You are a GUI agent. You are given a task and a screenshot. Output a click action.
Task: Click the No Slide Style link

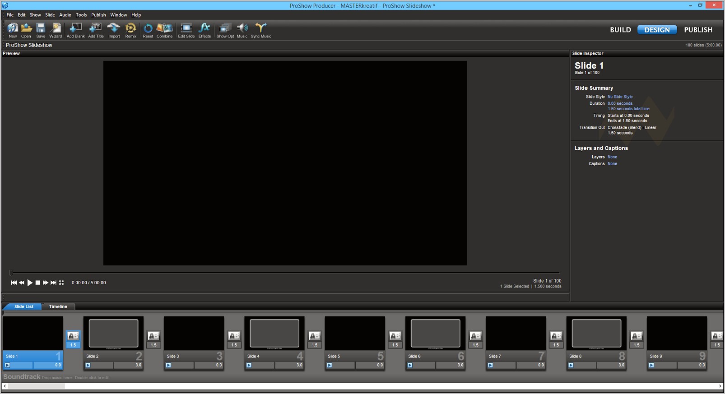tap(620, 97)
